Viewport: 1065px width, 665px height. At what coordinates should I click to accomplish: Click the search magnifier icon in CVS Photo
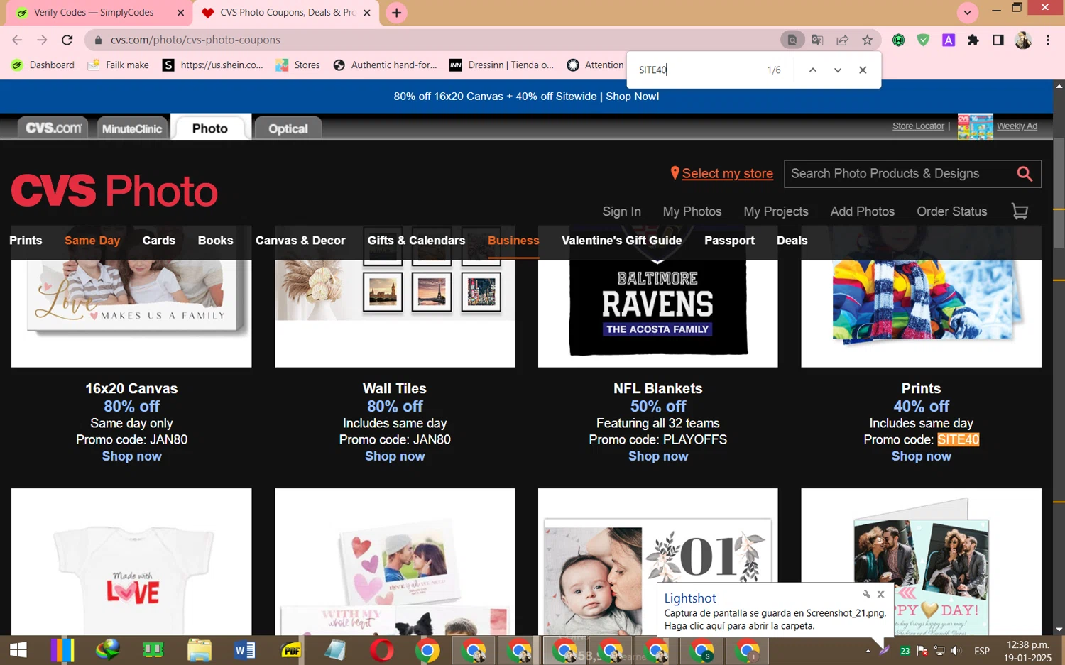point(1024,174)
